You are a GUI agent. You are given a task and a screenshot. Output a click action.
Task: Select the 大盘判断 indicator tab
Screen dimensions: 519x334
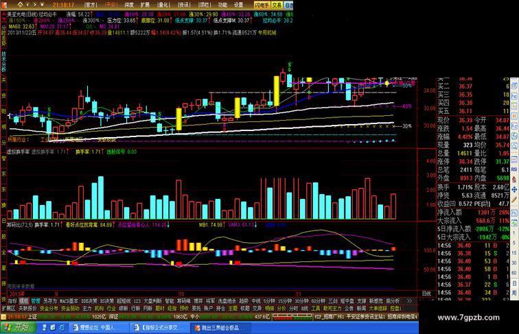click(152, 301)
